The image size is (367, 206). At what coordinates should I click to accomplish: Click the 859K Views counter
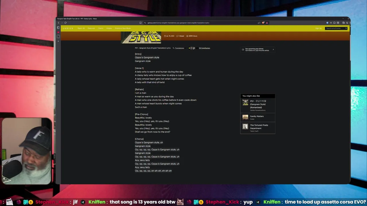tap(192, 36)
